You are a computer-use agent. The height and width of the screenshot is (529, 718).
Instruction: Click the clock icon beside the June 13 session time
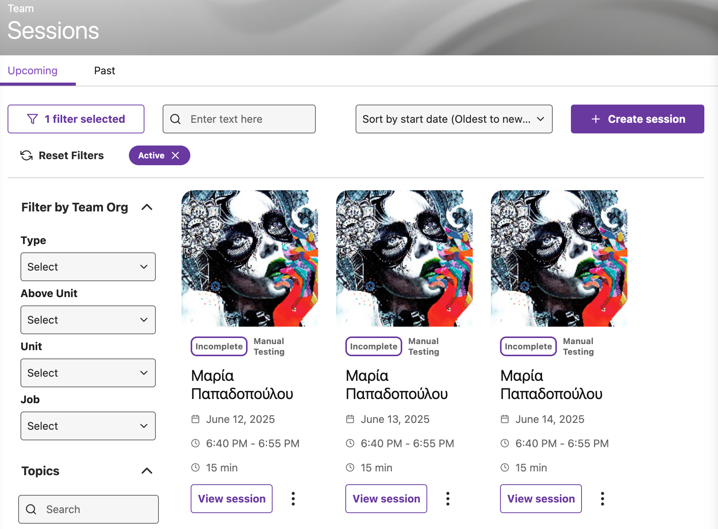[350, 443]
